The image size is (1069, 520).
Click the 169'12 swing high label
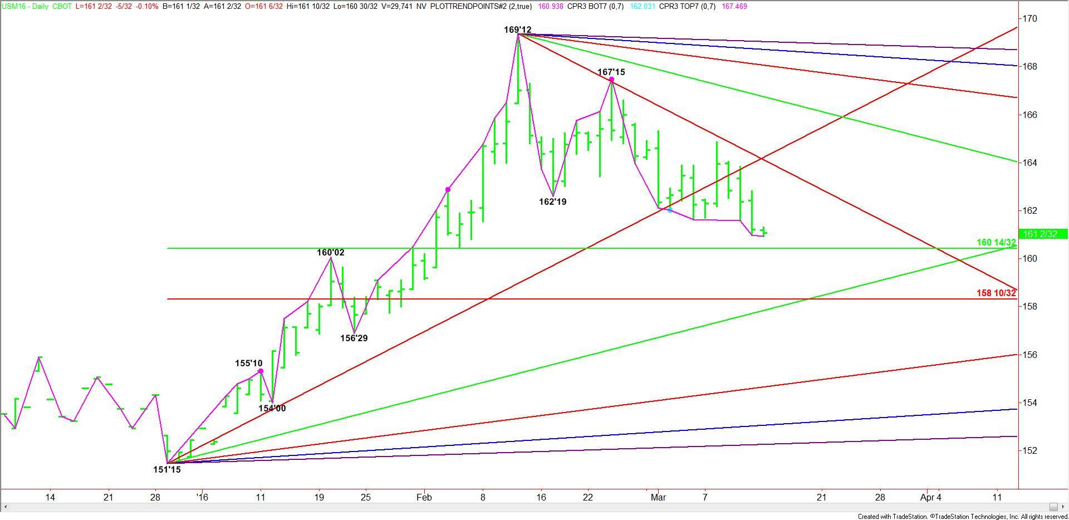coord(518,30)
